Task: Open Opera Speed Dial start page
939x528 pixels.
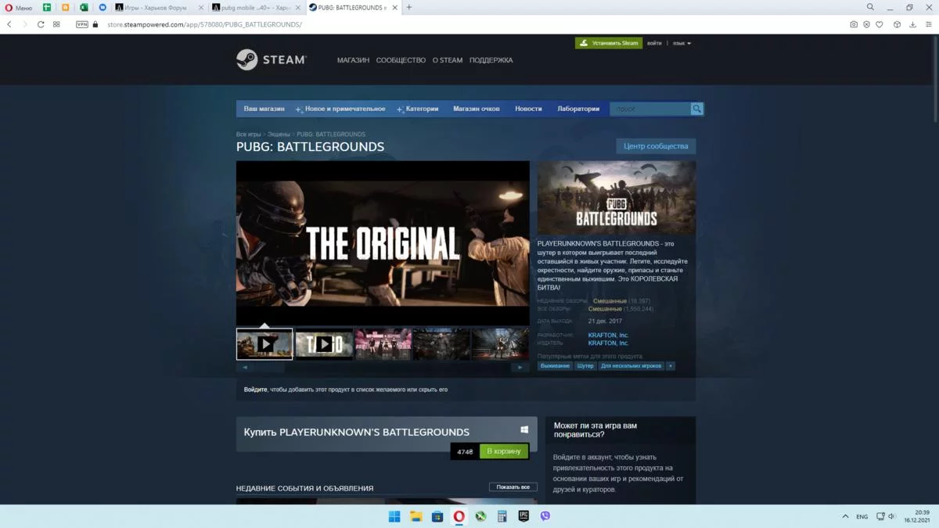Action: click(56, 24)
